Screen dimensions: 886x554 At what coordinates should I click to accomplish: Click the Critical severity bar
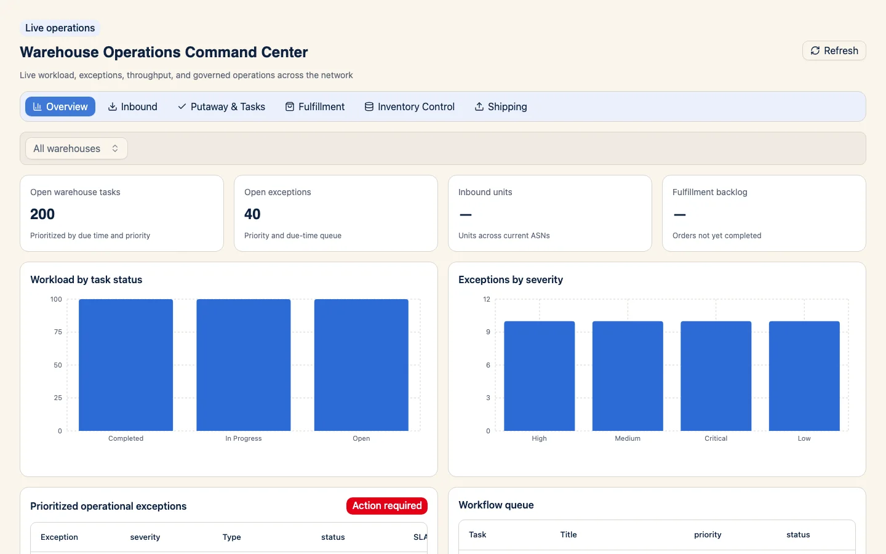click(716, 376)
